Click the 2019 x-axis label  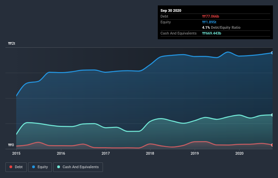point(195,153)
